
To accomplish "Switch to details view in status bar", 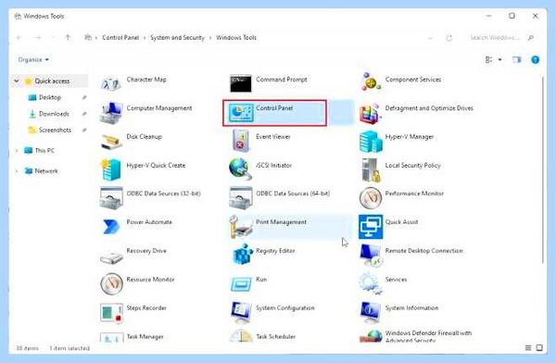I will tap(528, 348).
